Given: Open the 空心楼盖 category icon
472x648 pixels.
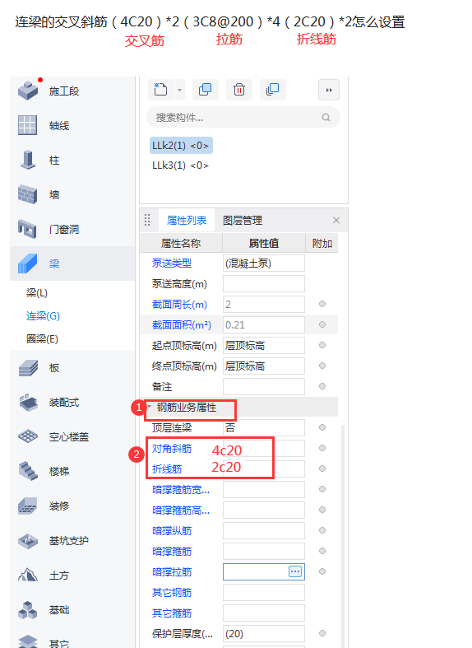Looking at the screenshot, I should (x=28, y=436).
